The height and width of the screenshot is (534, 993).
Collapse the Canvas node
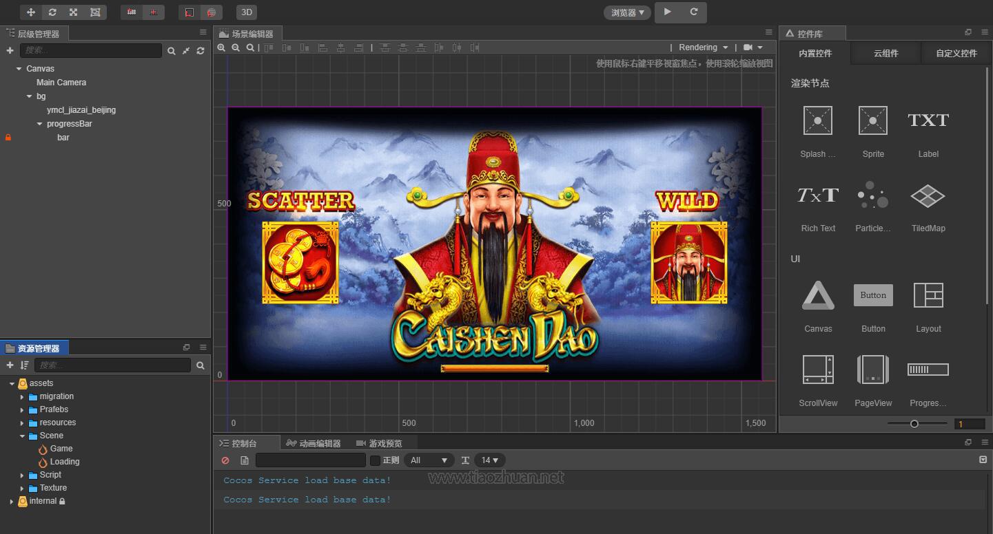pos(19,69)
